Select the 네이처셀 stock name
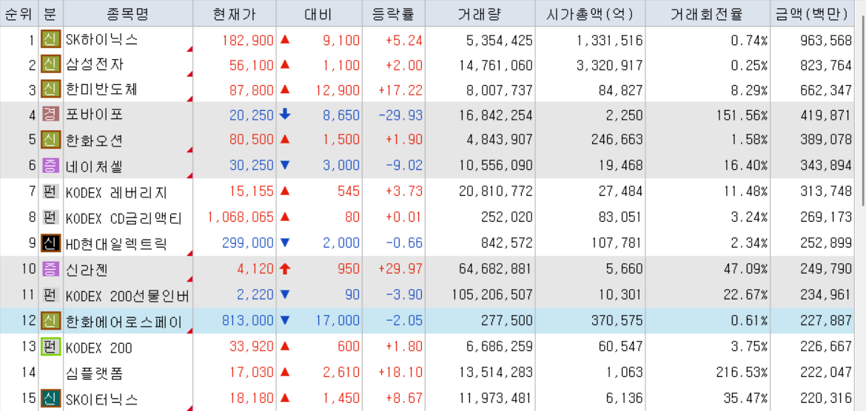Image resolution: width=866 pixels, height=411 pixels. pos(95,166)
